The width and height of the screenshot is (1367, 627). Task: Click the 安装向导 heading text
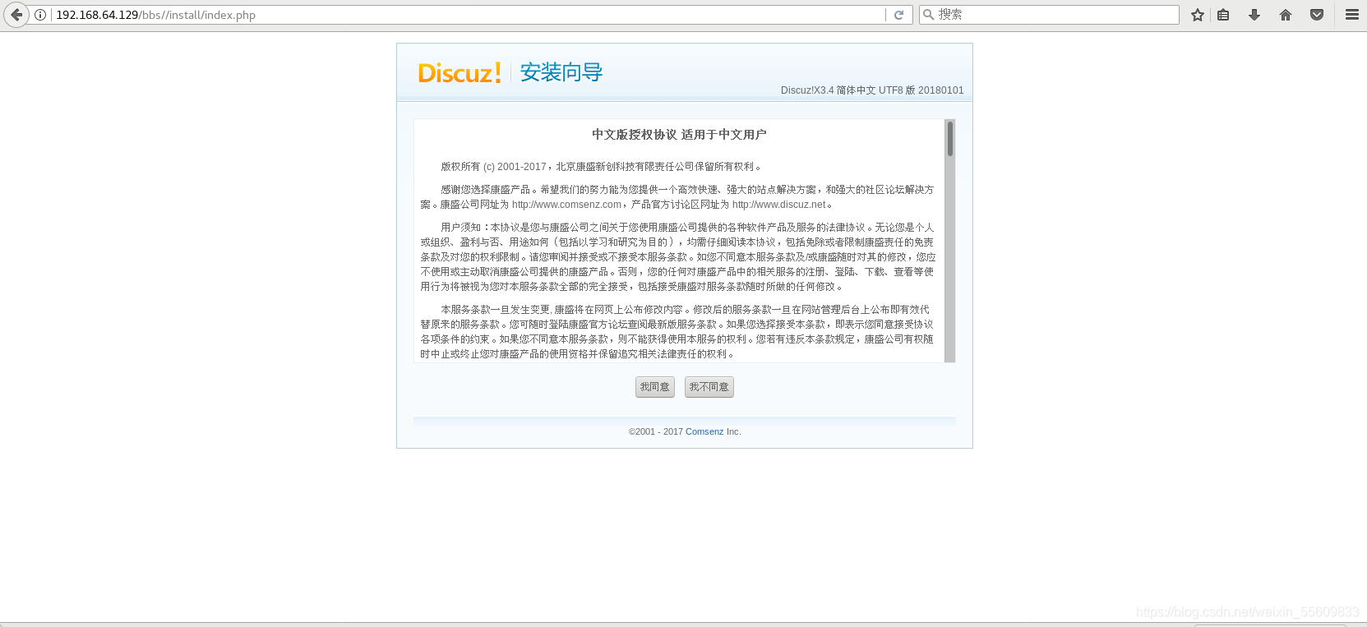click(561, 72)
